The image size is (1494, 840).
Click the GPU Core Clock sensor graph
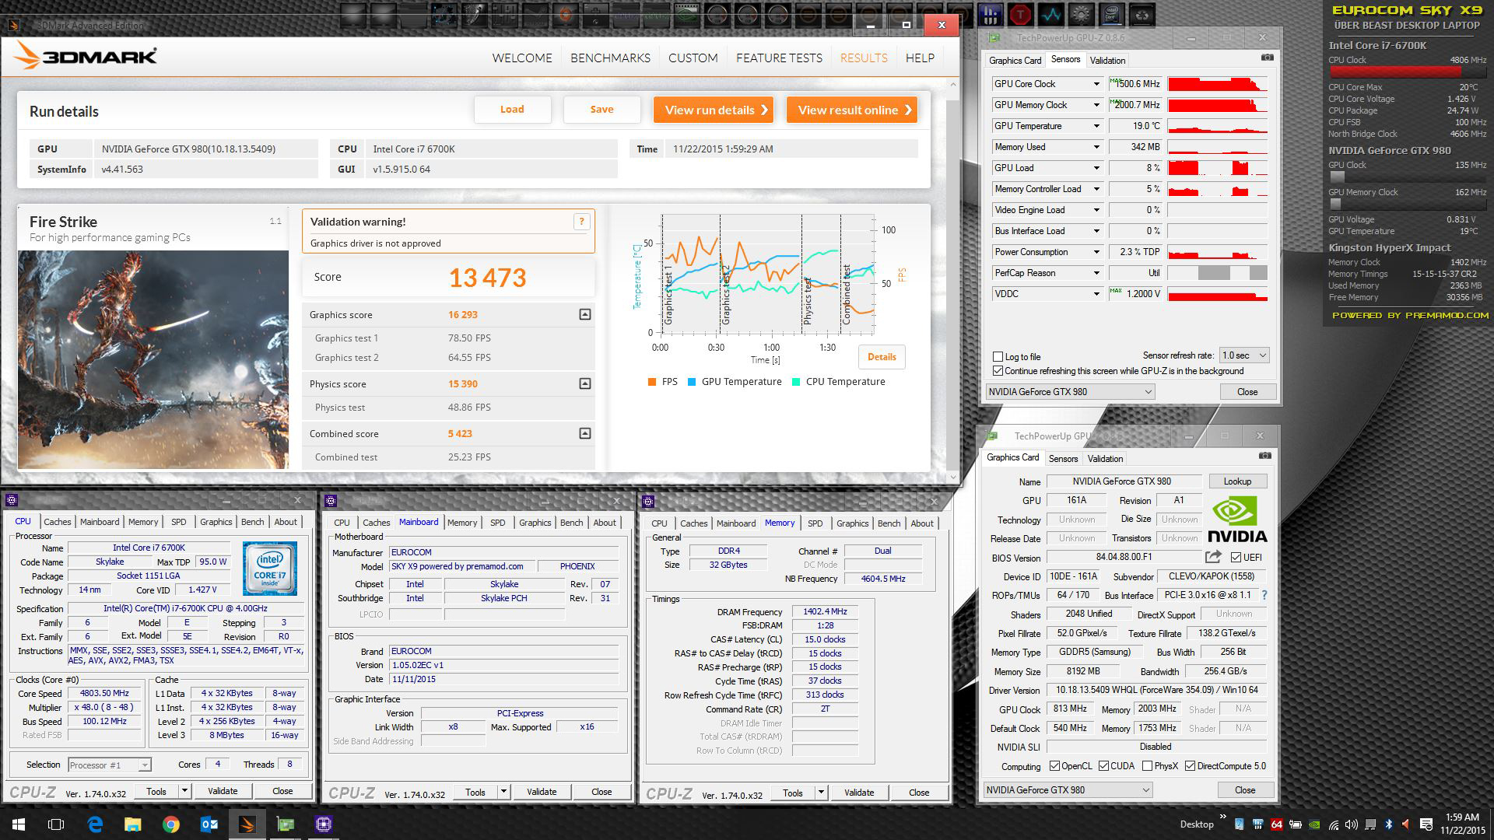coord(1217,84)
